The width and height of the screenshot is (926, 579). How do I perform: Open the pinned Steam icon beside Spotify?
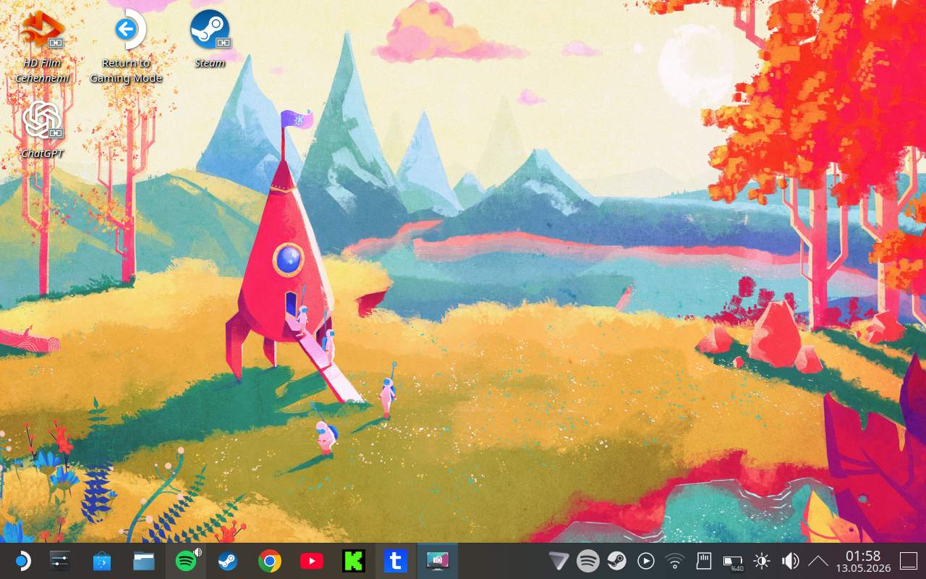228,561
